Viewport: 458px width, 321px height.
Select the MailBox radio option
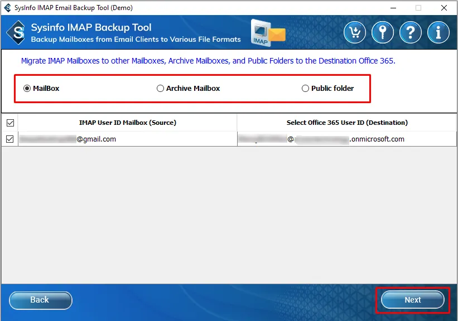[27, 88]
